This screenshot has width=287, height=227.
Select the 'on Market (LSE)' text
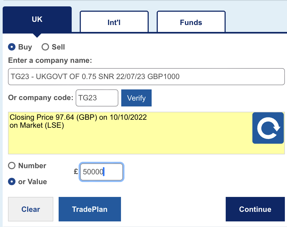pos(37,125)
